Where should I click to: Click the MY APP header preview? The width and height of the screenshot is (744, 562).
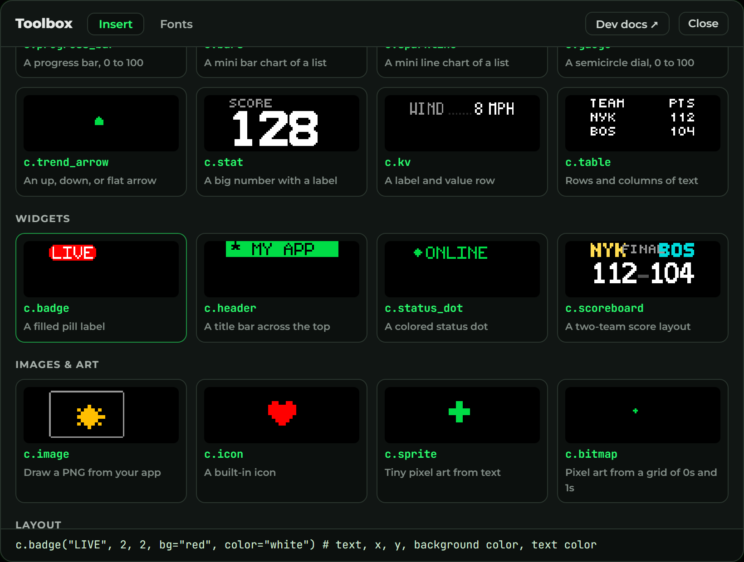(x=282, y=269)
